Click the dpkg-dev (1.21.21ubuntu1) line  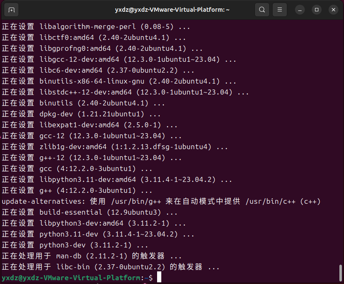[81, 114]
